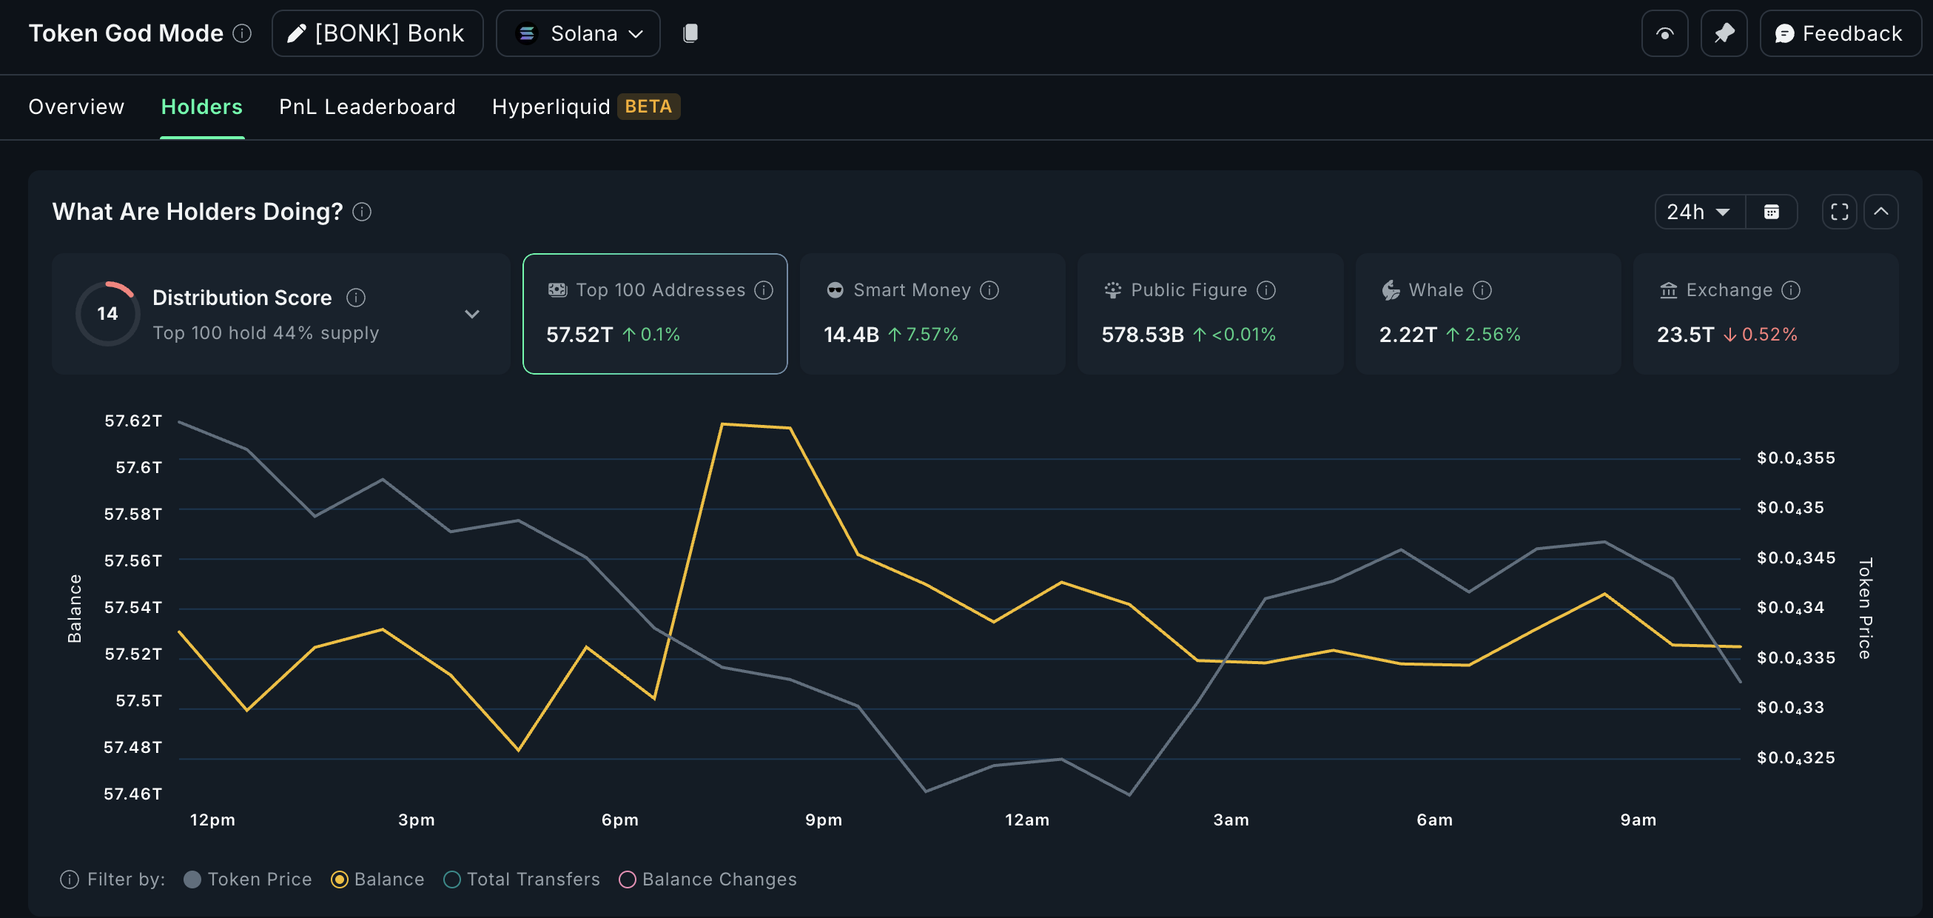Image resolution: width=1933 pixels, height=918 pixels.
Task: Switch to the PnL Leaderboard tab
Action: tap(367, 107)
